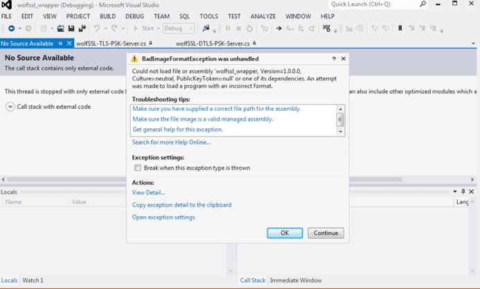
Task: Enable Break when this exception type is thrown
Action: click(x=138, y=168)
